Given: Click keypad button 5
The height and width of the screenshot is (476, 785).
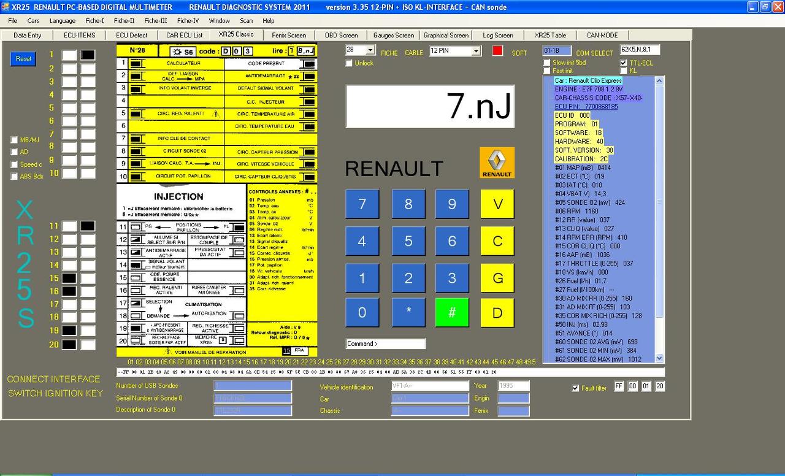Looking at the screenshot, I should point(408,241).
